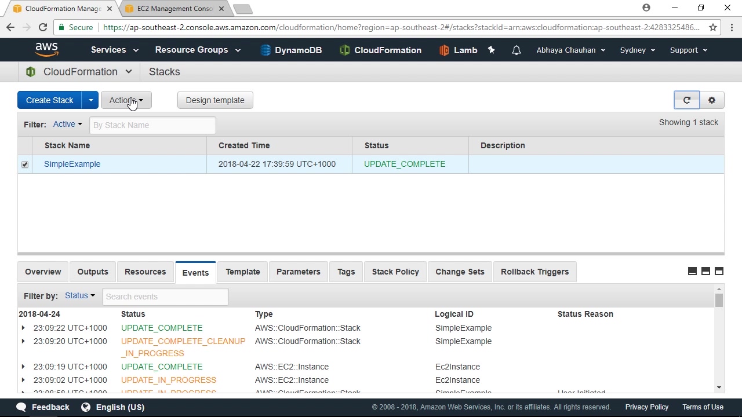Click the Stacks breadcrumb
Screen dimensions: 742x417
[x=165, y=72]
